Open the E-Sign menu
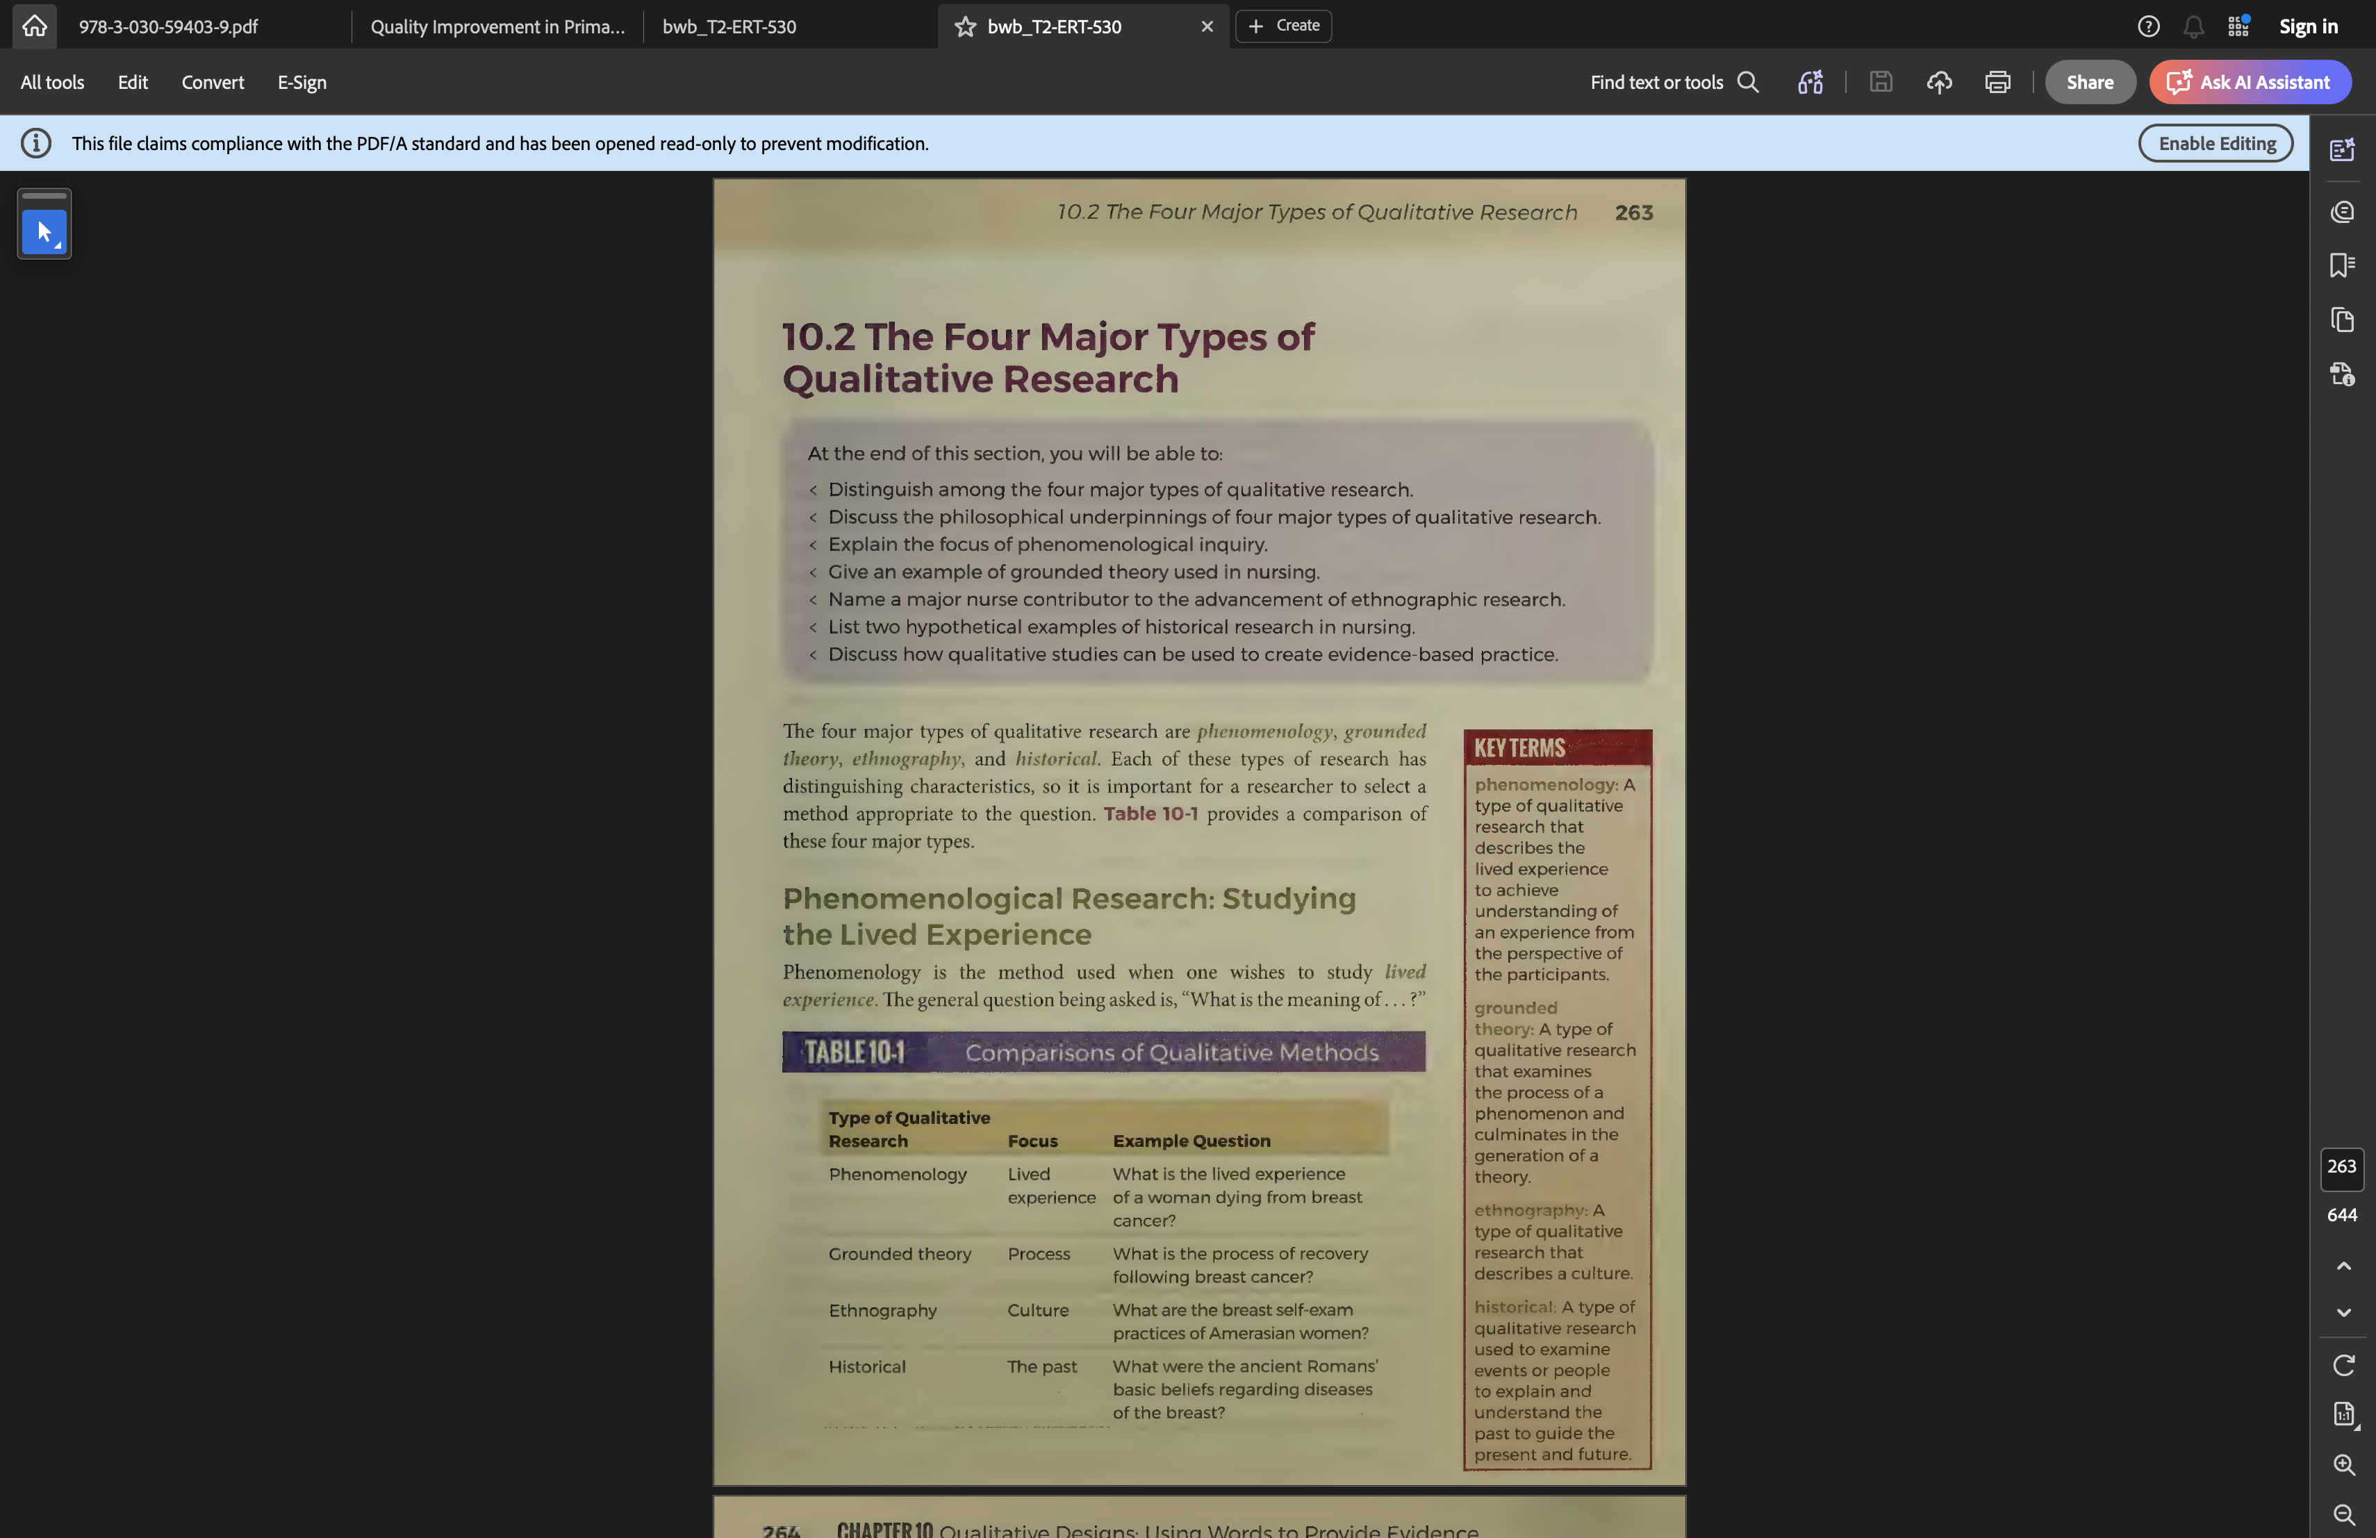Image resolution: width=2376 pixels, height=1538 pixels. [x=302, y=82]
